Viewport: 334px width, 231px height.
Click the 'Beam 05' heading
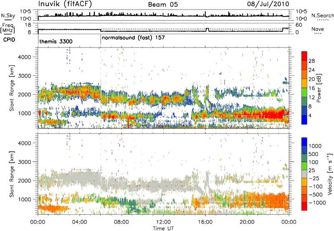(x=163, y=5)
